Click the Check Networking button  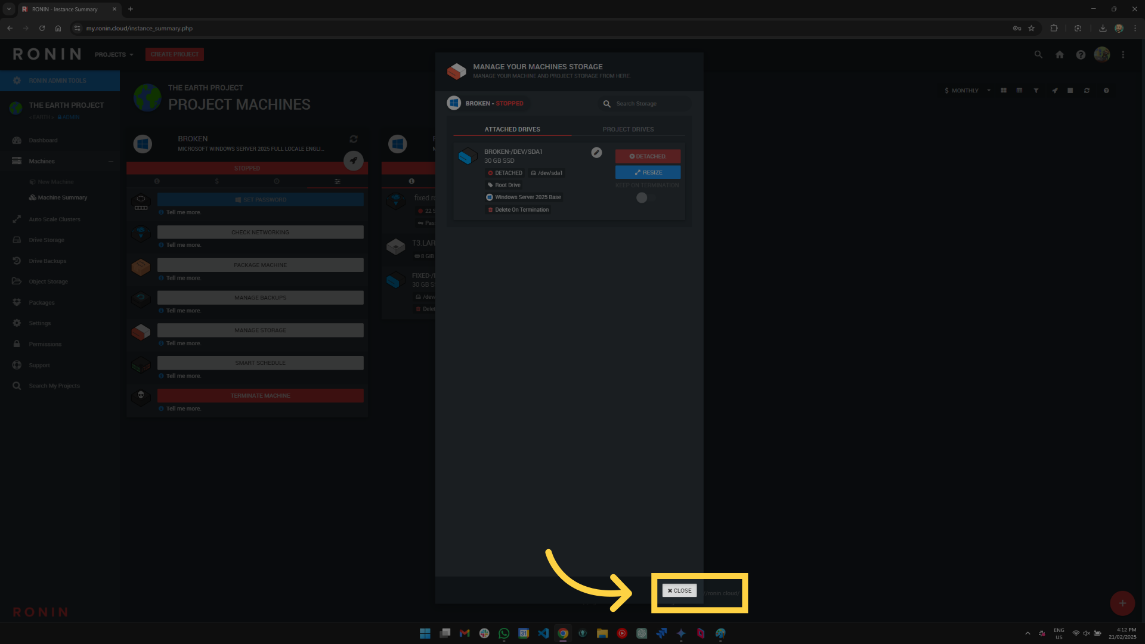point(261,232)
